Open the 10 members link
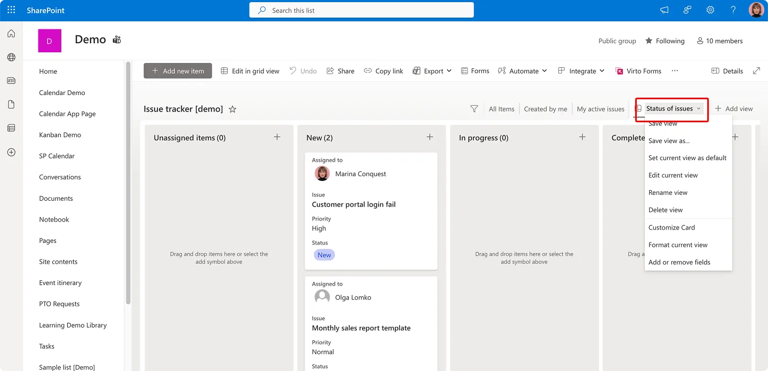The height and width of the screenshot is (371, 768). 719,41
